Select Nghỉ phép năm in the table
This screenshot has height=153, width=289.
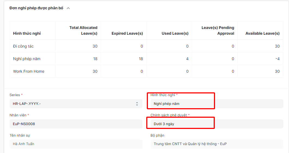27,59
